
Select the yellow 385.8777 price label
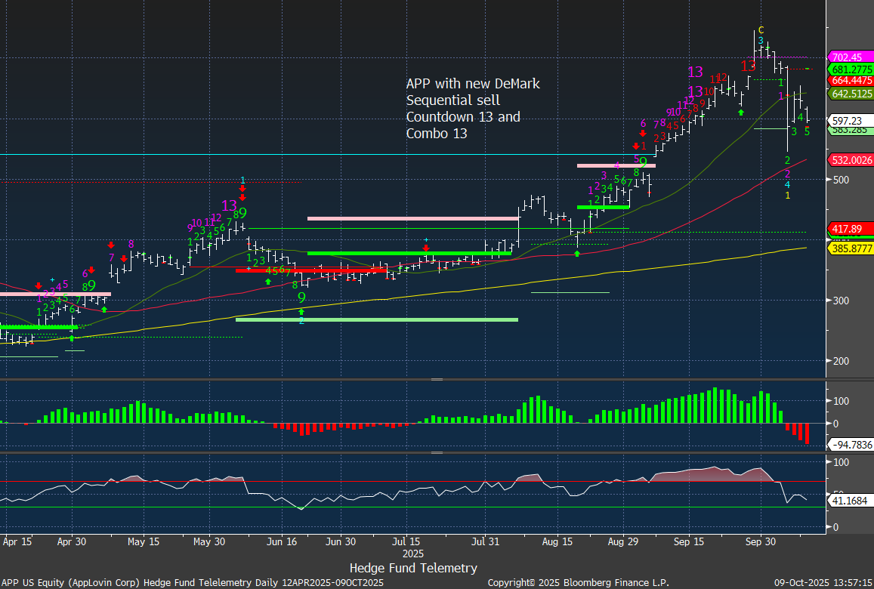click(851, 248)
